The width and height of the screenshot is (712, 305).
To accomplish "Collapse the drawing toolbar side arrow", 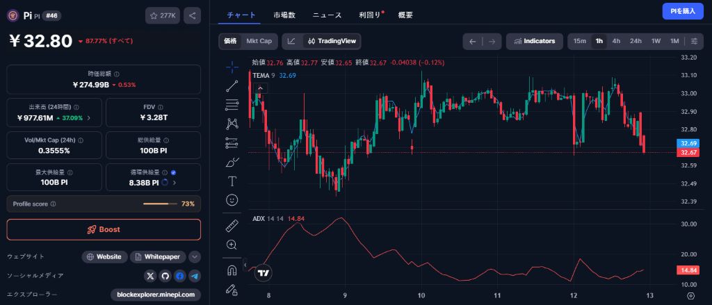I will tap(245, 264).
